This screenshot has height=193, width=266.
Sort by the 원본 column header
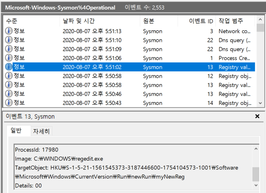[159, 21]
